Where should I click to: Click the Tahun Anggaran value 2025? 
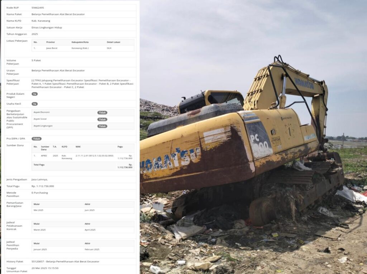[35, 34]
